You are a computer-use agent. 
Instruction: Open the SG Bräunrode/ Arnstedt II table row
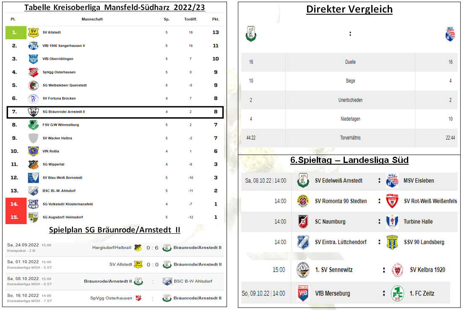click(x=115, y=112)
